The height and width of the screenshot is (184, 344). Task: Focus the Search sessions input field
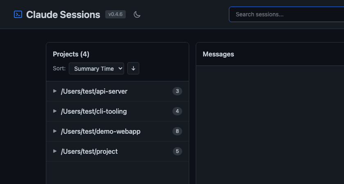287,14
